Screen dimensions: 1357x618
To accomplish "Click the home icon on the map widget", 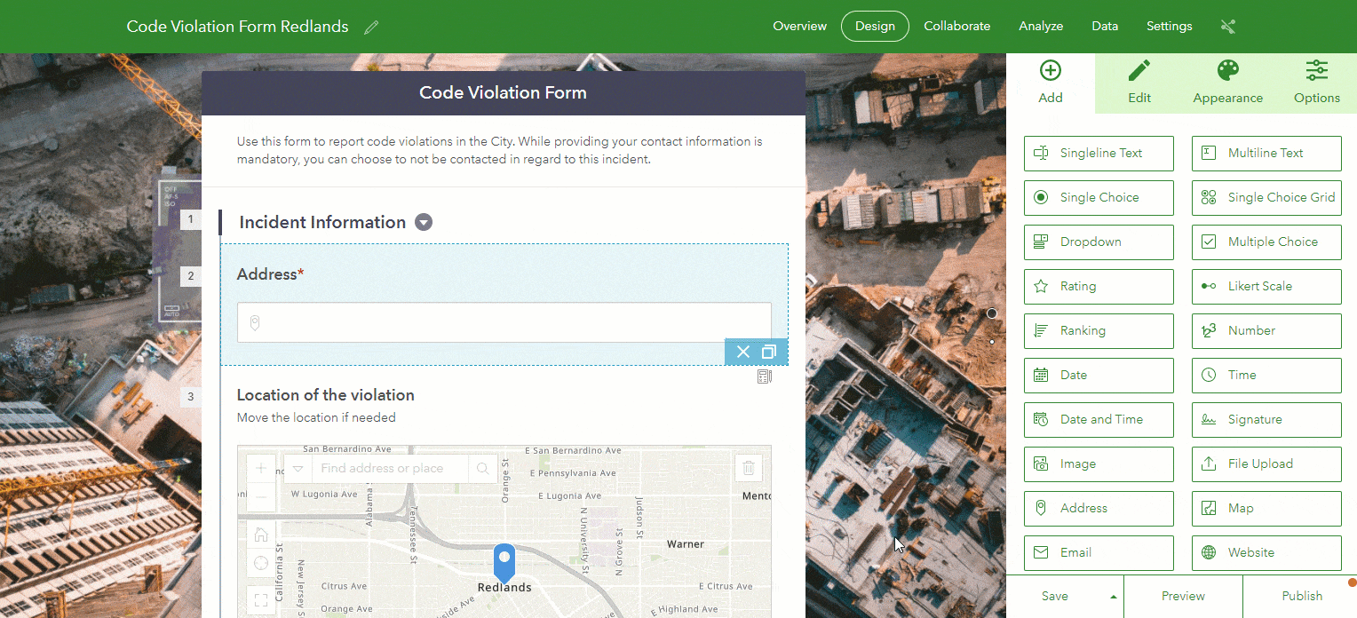I will coord(260,534).
